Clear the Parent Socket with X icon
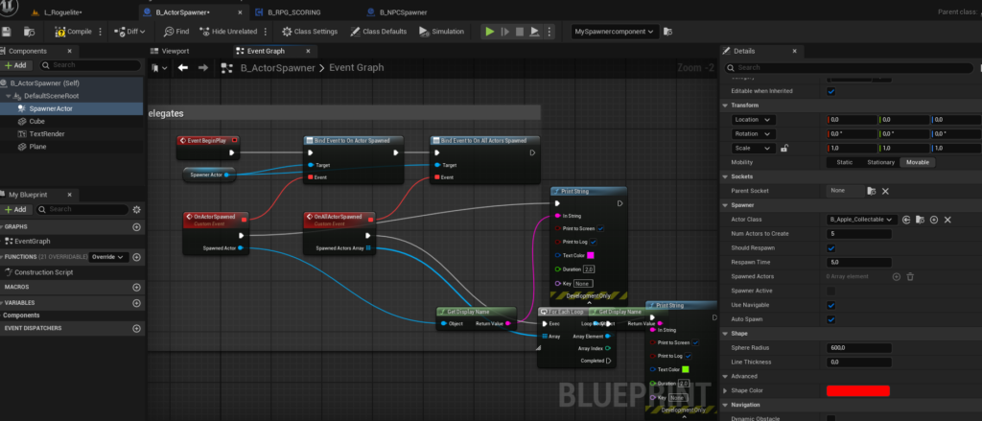 [885, 191]
